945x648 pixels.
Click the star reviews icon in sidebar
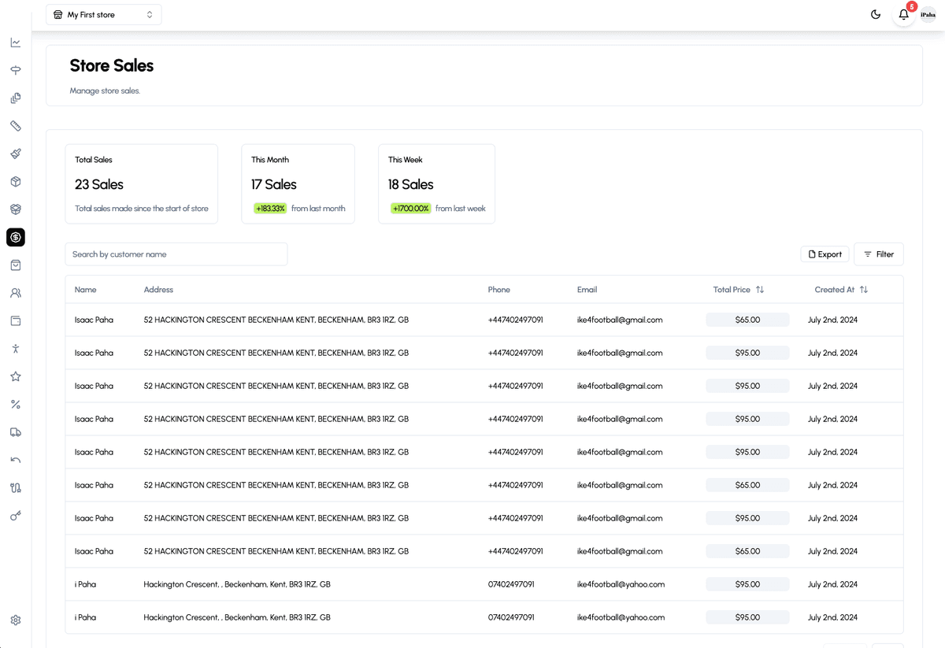point(16,376)
